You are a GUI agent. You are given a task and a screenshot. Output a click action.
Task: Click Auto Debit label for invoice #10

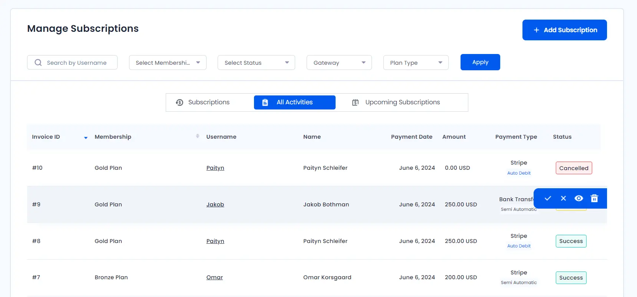click(519, 173)
